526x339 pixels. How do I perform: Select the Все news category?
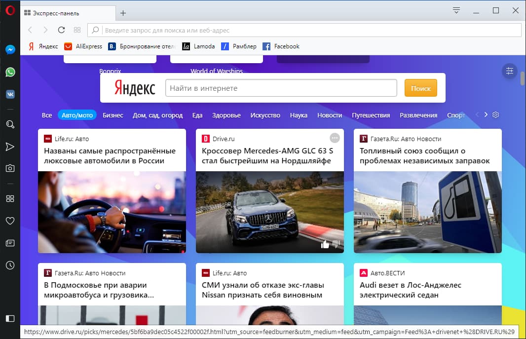tap(46, 115)
